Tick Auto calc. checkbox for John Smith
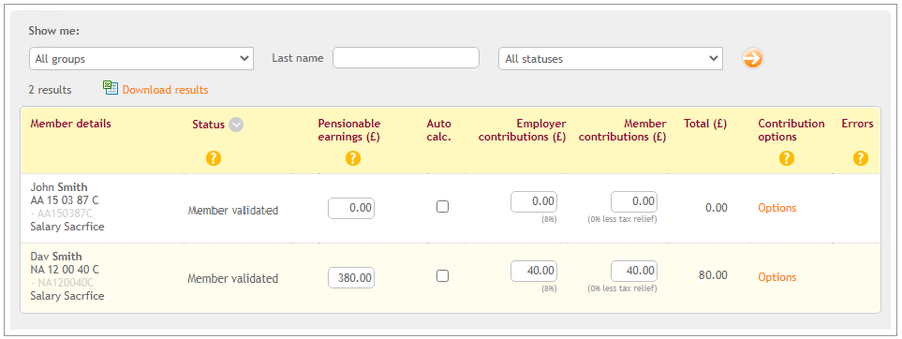 click(442, 206)
